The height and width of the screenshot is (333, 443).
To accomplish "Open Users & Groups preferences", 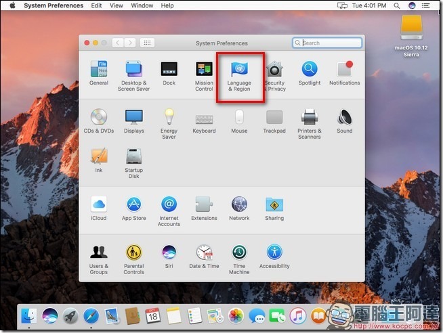I will pos(99,259).
